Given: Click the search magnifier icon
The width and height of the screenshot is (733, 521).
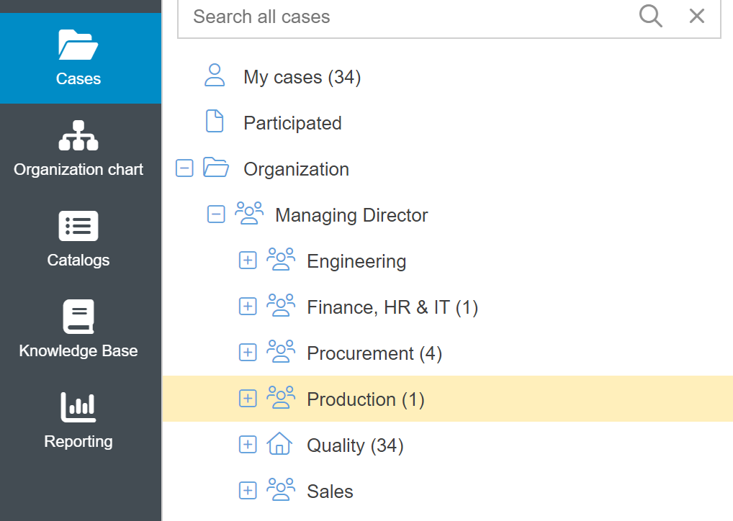Looking at the screenshot, I should (x=650, y=16).
